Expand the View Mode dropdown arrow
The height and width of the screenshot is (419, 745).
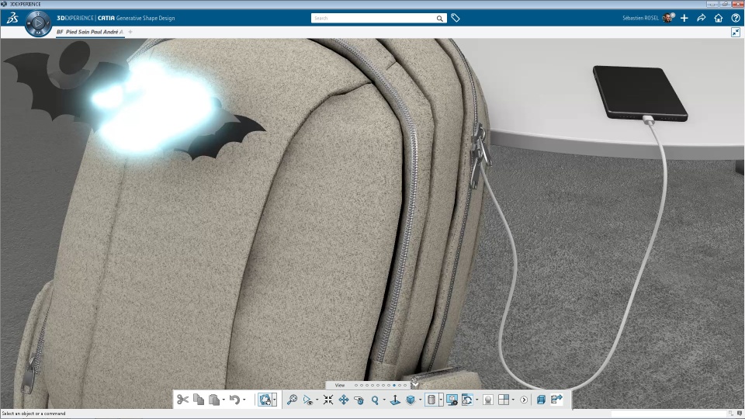pos(441,400)
